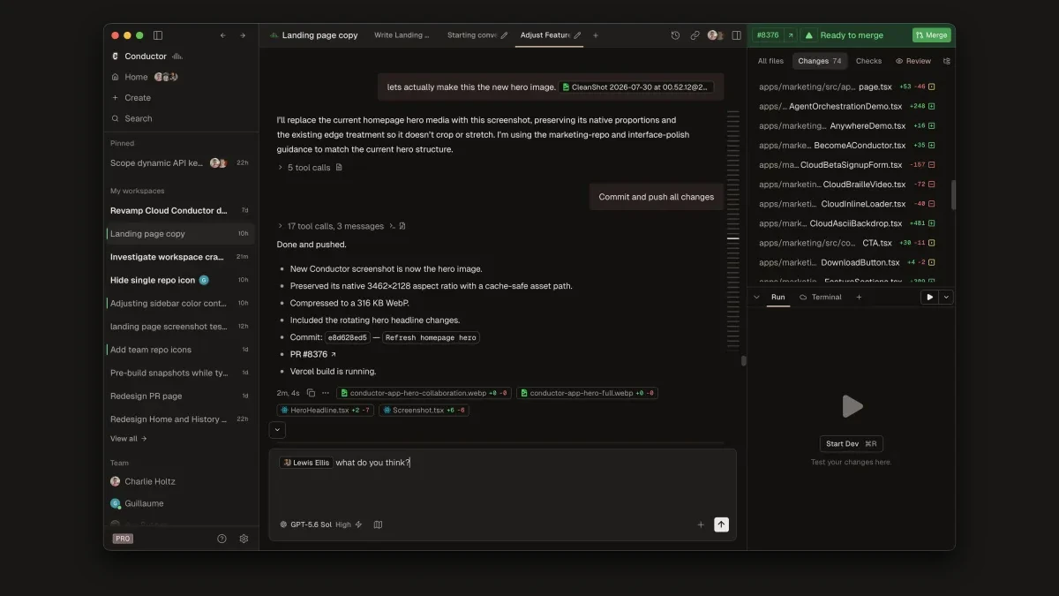Change the High reasoning level

coord(343,524)
